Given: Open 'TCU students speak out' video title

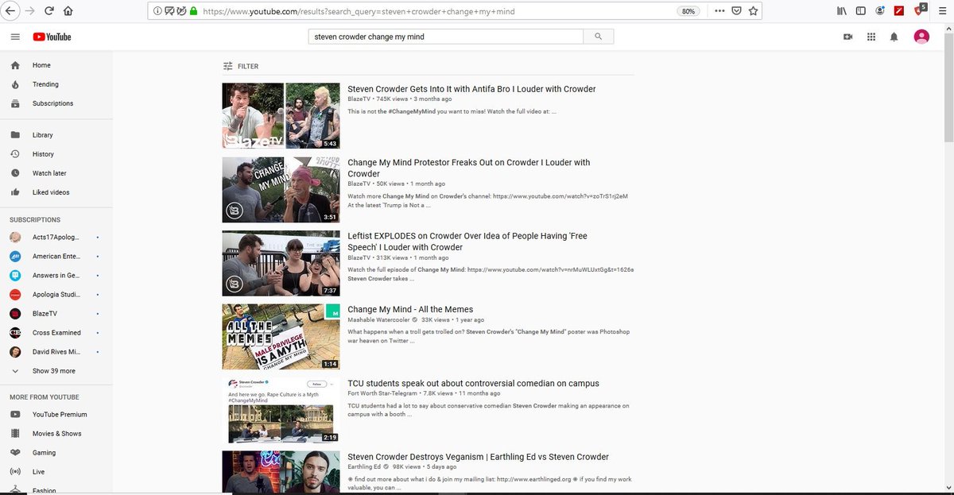Looking at the screenshot, I should (x=473, y=384).
